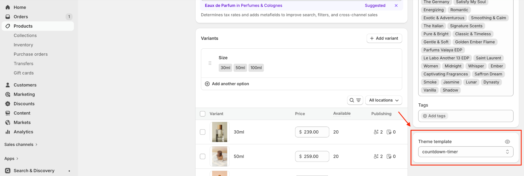Check the 50ml variant checkbox
This screenshot has height=176, width=524.
pyautogui.click(x=203, y=156)
